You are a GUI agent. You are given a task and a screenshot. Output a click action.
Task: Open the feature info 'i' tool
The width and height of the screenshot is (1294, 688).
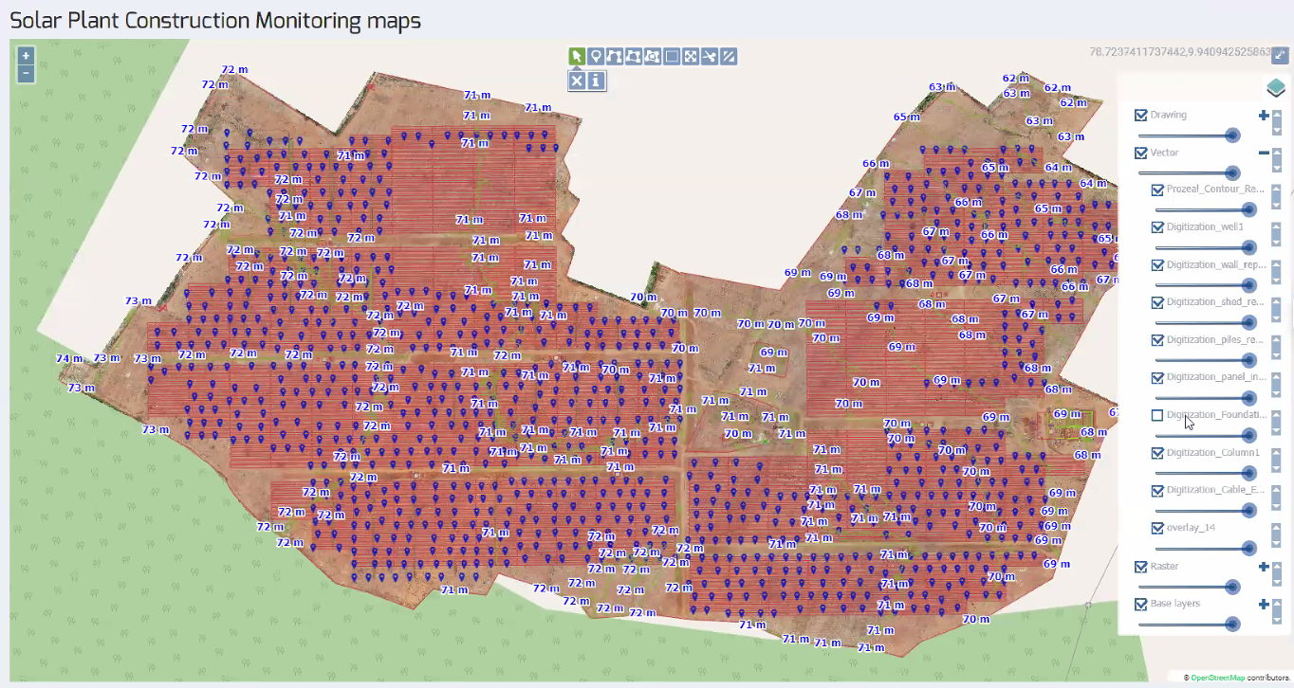[x=597, y=81]
